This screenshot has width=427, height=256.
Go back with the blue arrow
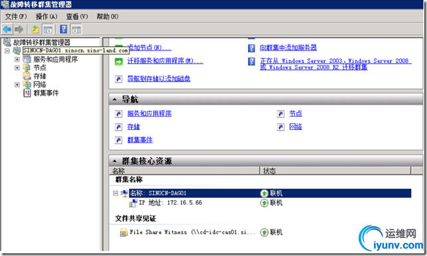tap(7, 29)
